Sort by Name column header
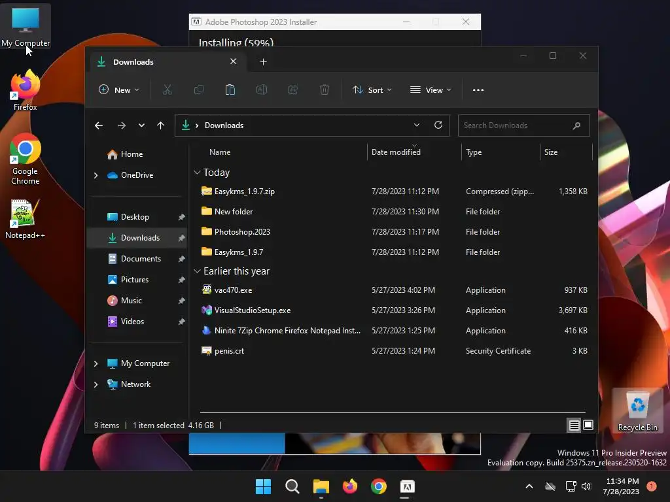Image resolution: width=670 pixels, height=502 pixels. tap(282, 152)
